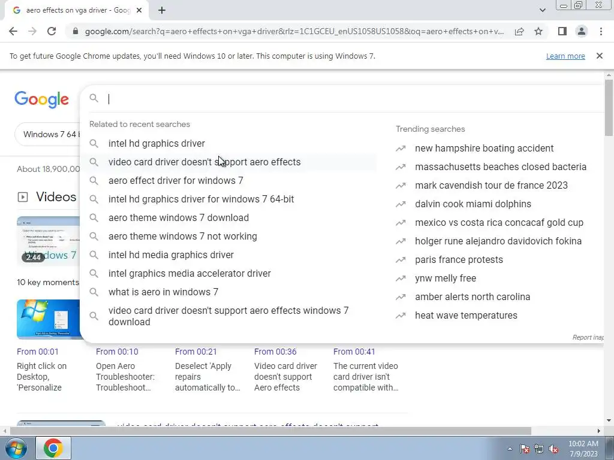Viewport: 614px width, 460px height.
Task: Open trending holger rune alejandro davidovich fokina
Action: tap(498, 241)
